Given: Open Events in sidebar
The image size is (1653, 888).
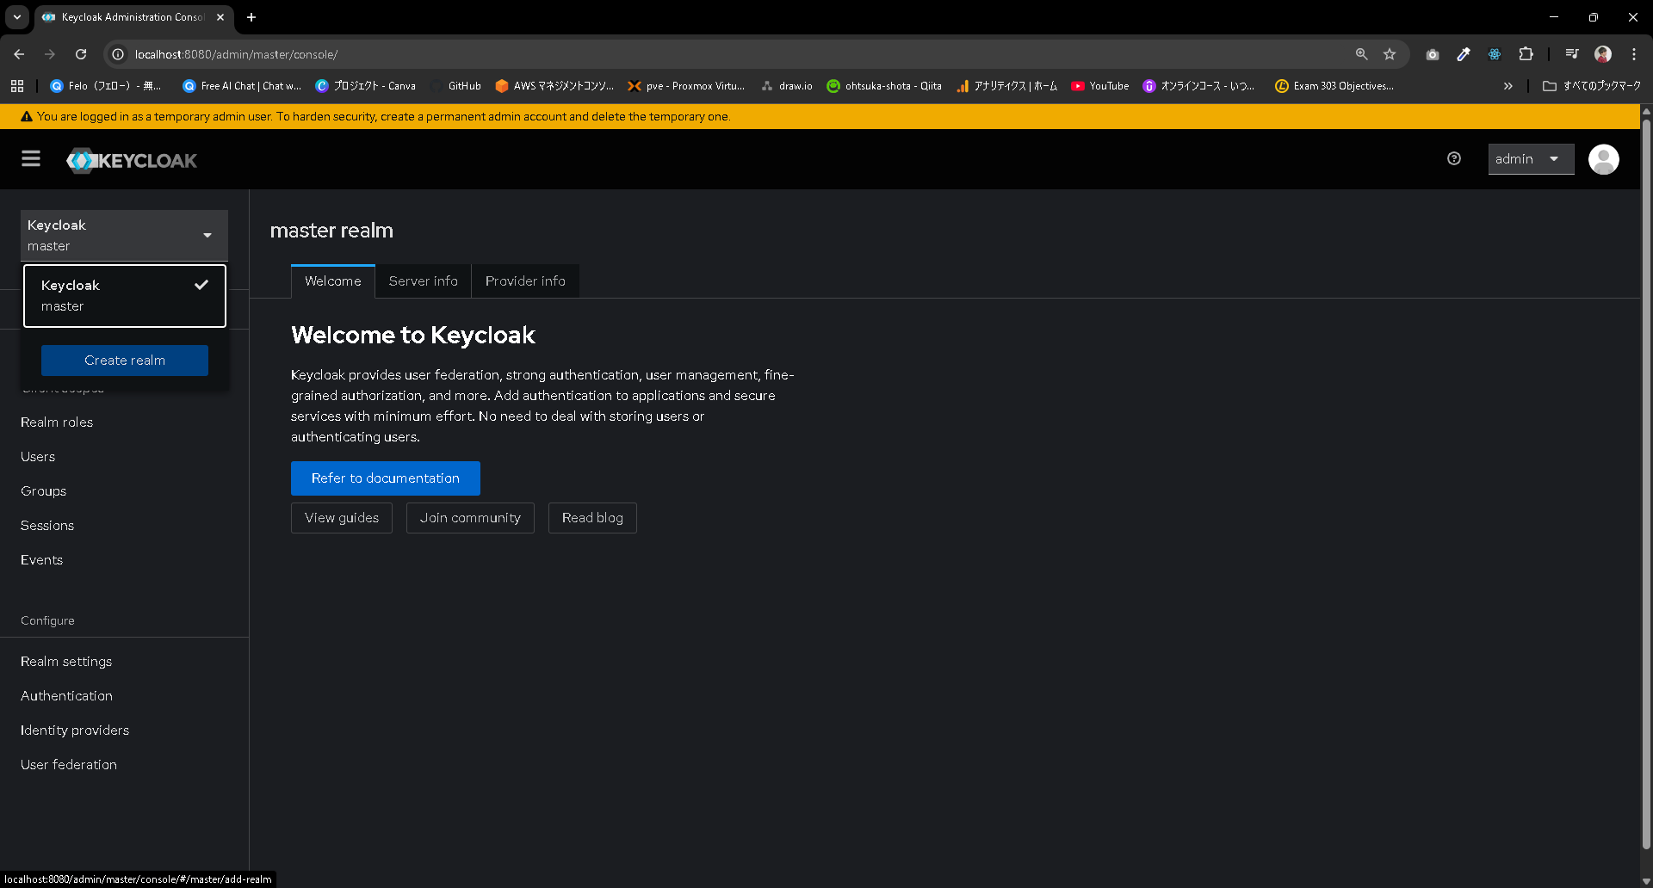Looking at the screenshot, I should pos(41,560).
